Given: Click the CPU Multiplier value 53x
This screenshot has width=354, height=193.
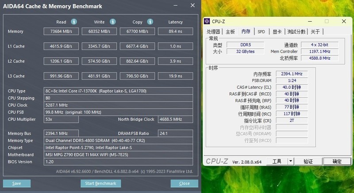Looking at the screenshot, I should pos(61,119).
